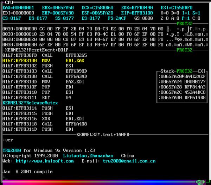Select the RET 04 instruction line

click(37, 98)
